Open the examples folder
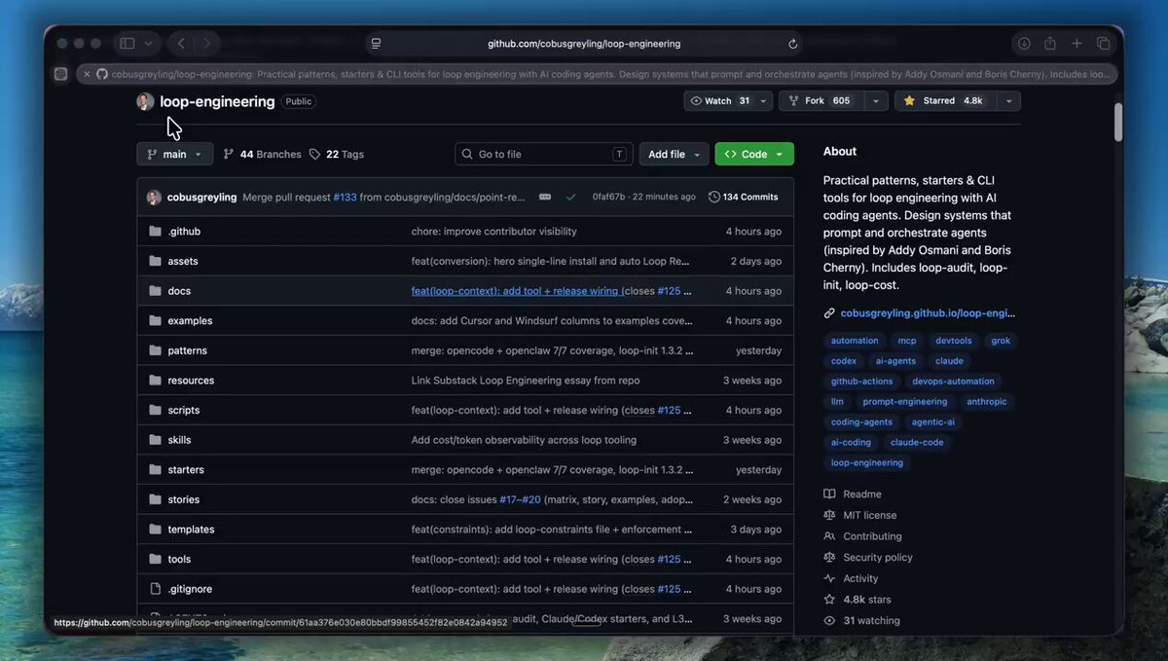Screen dimensions: 1168x661 coord(190,320)
